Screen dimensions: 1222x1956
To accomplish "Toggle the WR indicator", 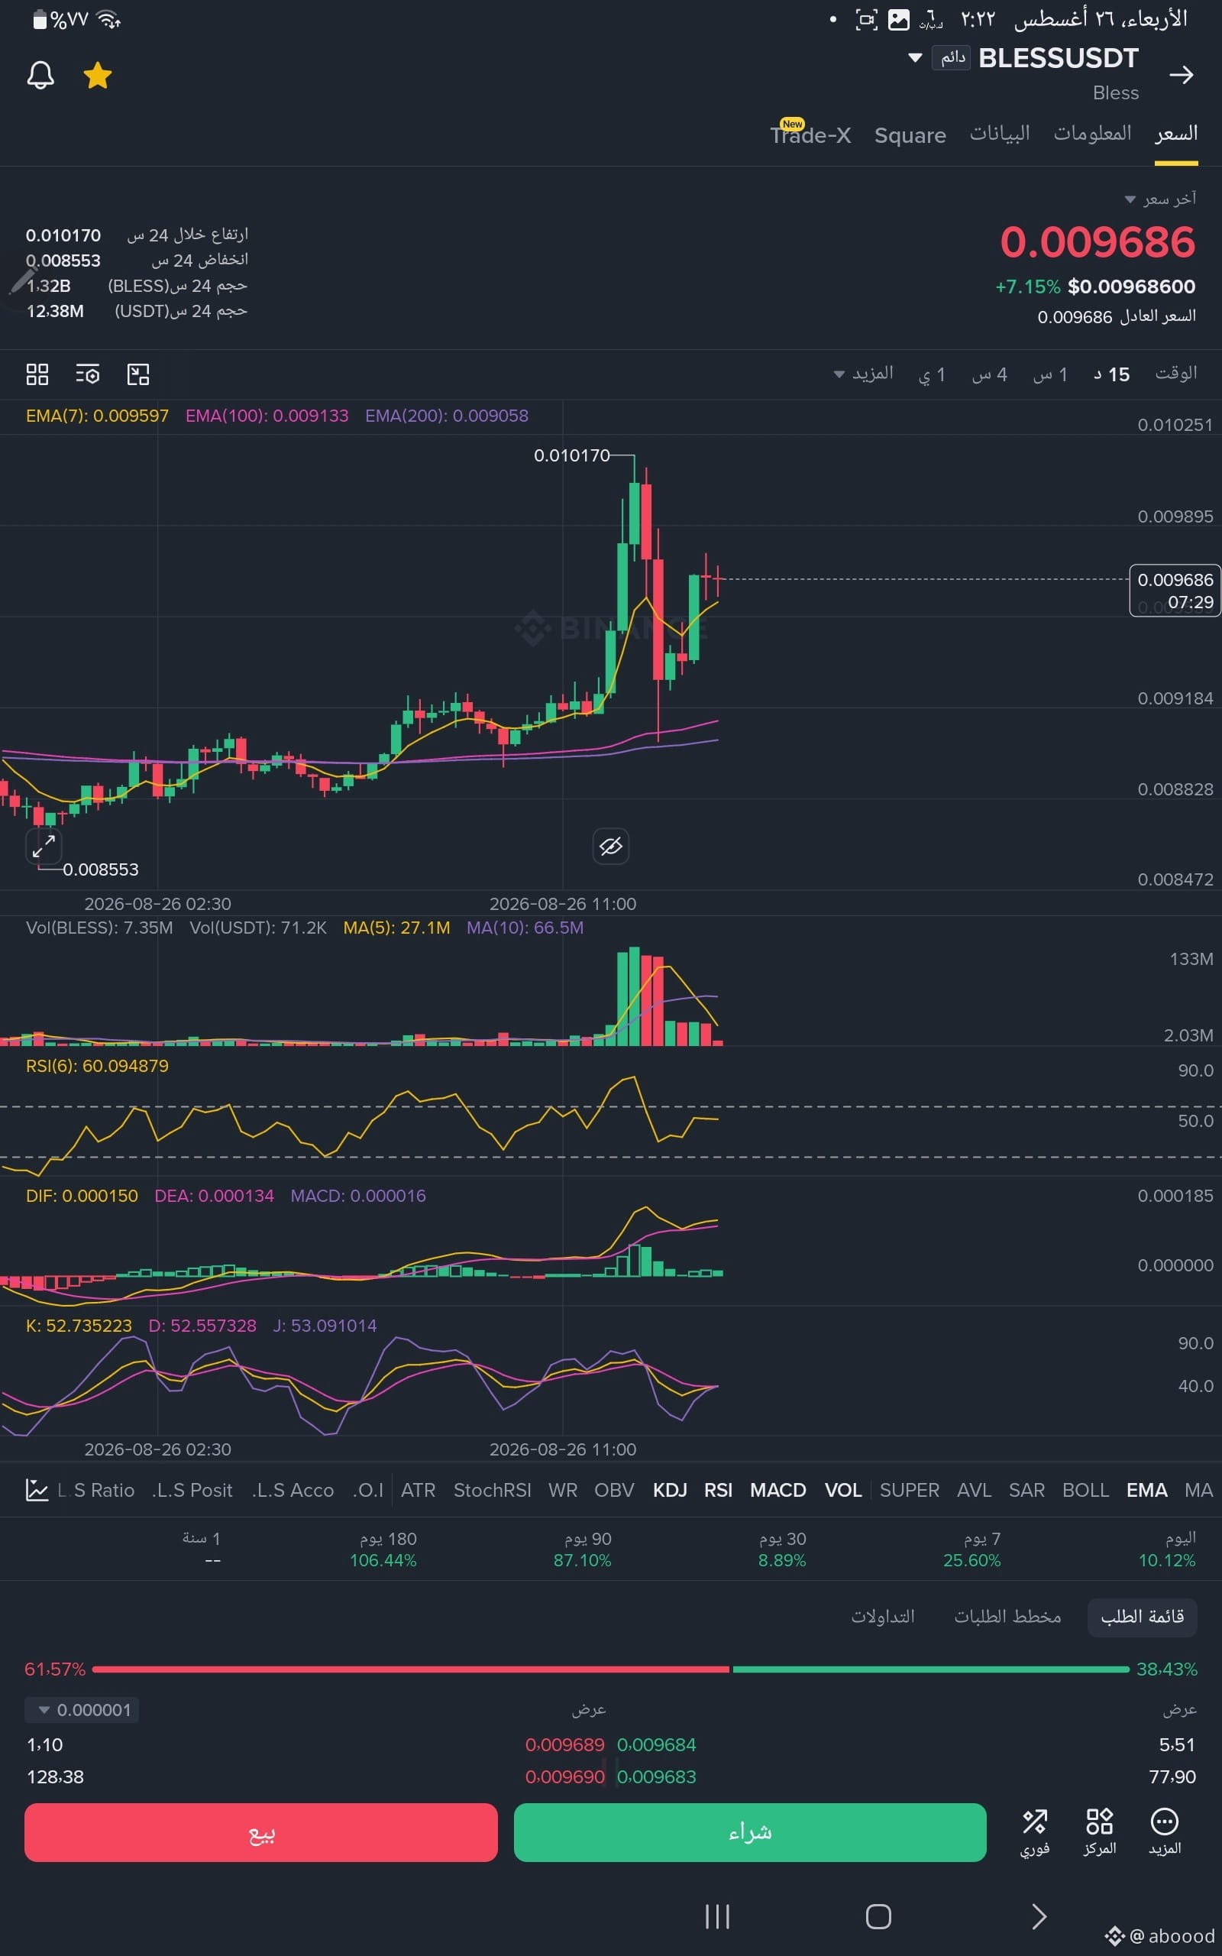I will (563, 1490).
